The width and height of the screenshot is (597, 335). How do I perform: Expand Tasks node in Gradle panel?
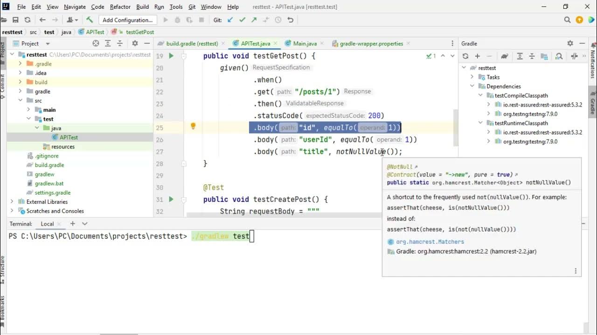pos(472,77)
